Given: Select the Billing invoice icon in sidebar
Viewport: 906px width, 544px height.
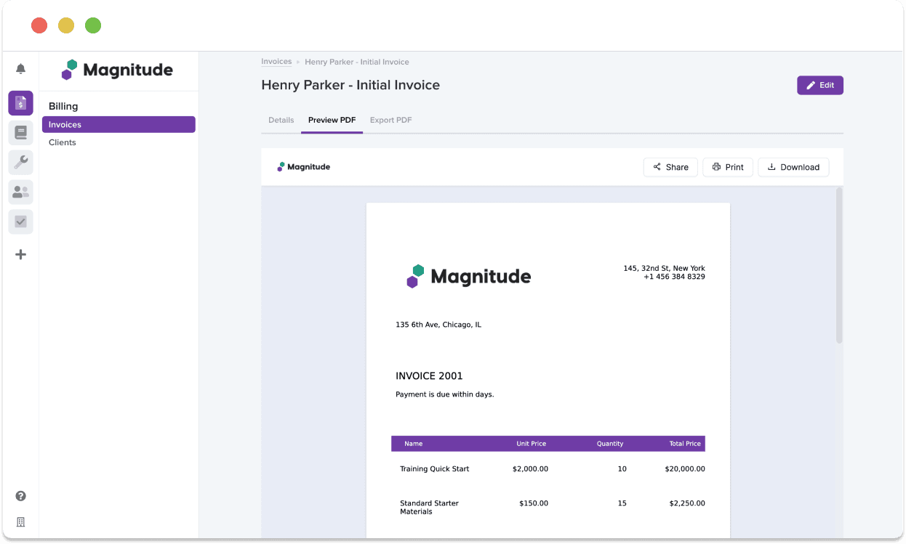Looking at the screenshot, I should 20,103.
